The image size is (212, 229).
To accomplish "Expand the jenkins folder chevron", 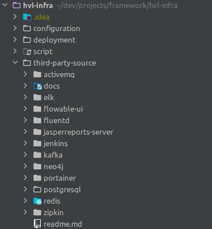I will click(x=25, y=143).
